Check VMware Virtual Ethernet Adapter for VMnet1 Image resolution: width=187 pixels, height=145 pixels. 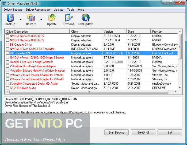pos(7,75)
